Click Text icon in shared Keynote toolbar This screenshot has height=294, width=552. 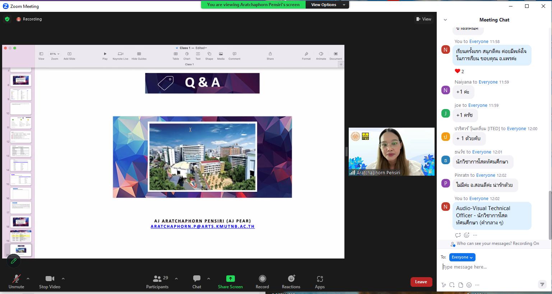[x=198, y=56]
